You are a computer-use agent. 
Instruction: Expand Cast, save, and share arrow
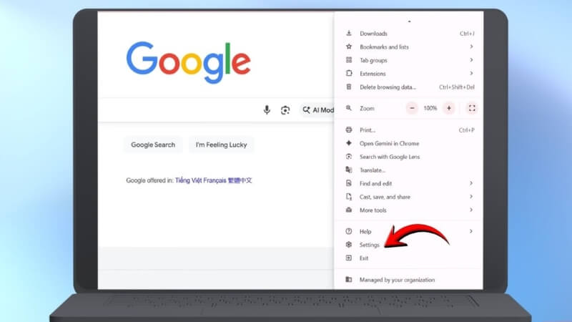pyautogui.click(x=471, y=197)
